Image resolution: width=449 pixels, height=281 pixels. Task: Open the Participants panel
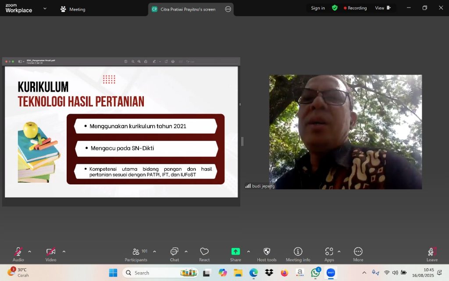[136, 254]
